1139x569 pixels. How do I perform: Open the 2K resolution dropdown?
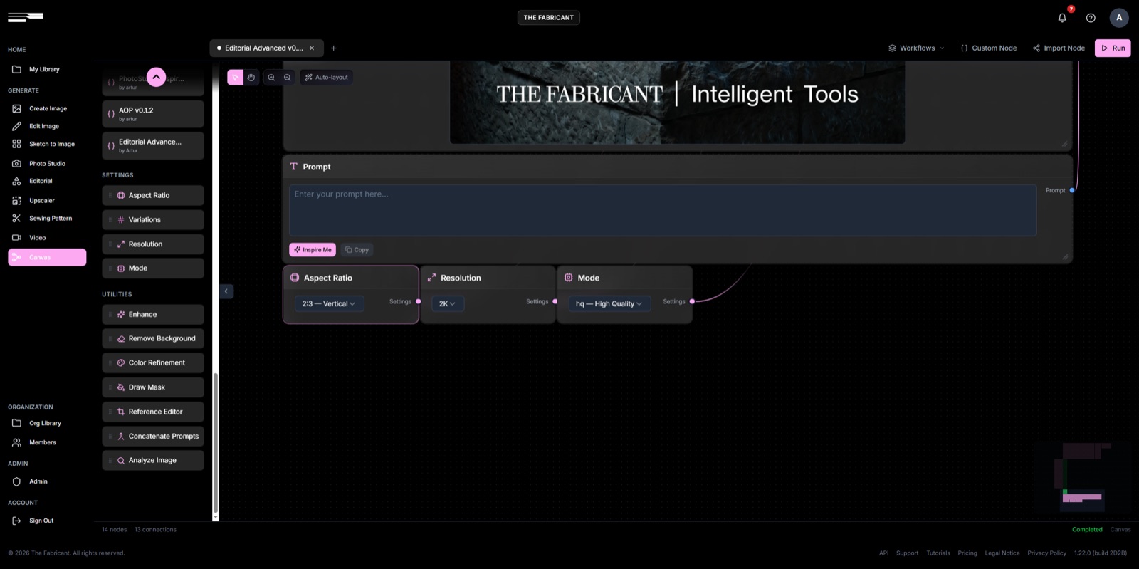[x=447, y=304]
